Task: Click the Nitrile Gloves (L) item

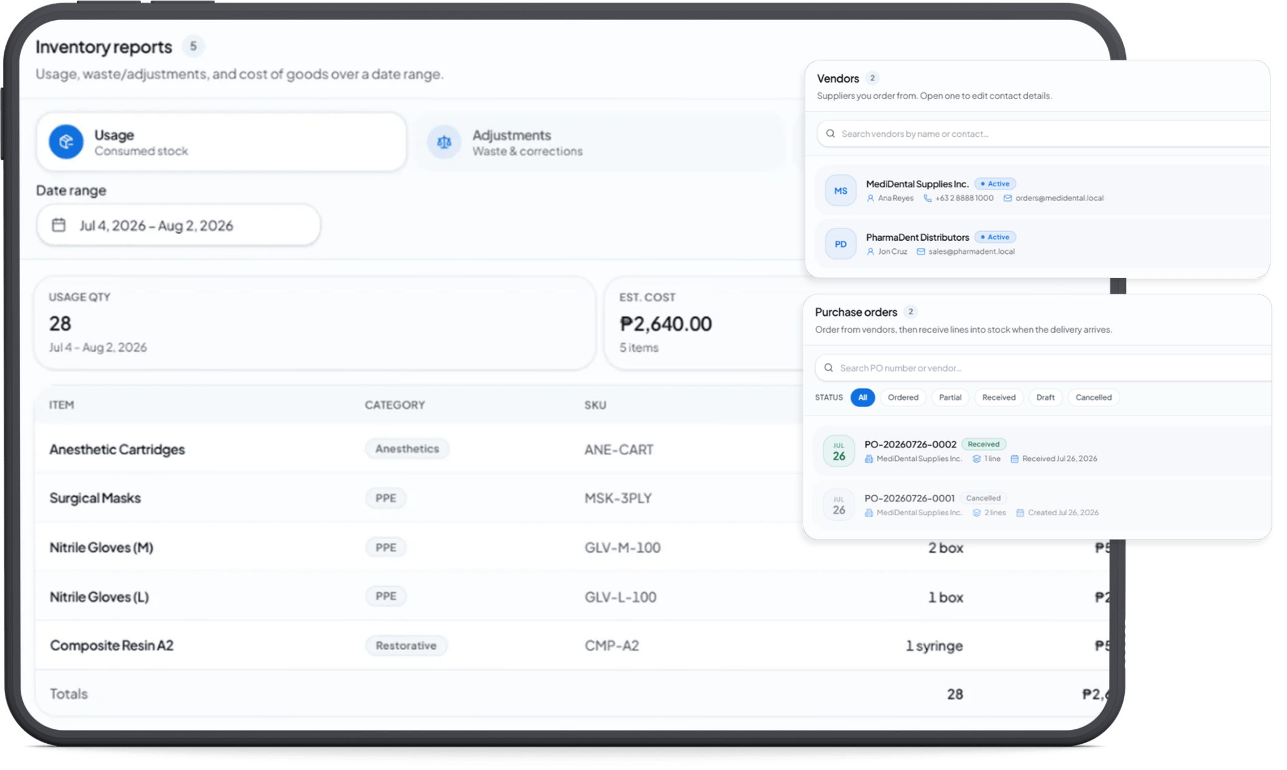Action: coord(99,596)
